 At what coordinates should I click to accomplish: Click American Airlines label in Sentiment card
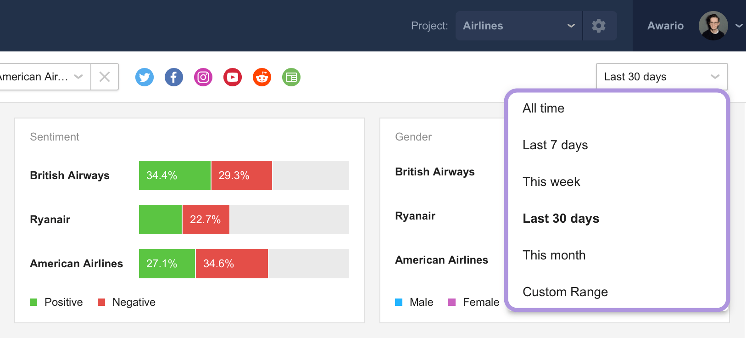coord(77,264)
